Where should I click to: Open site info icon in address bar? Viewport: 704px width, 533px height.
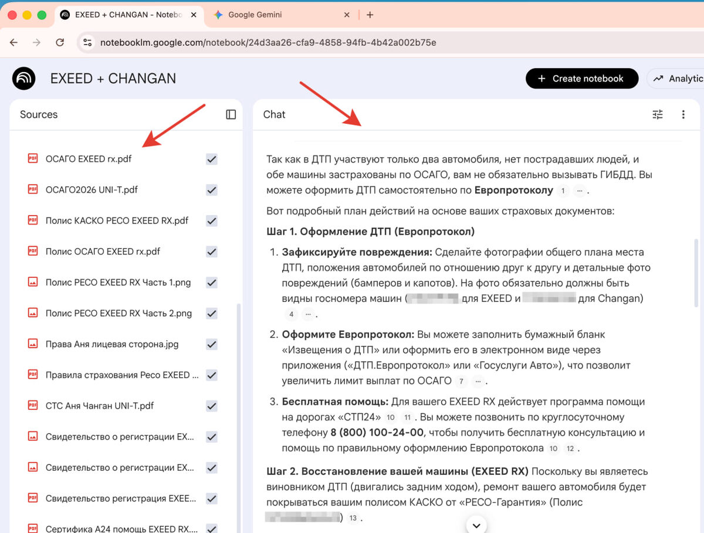point(87,42)
